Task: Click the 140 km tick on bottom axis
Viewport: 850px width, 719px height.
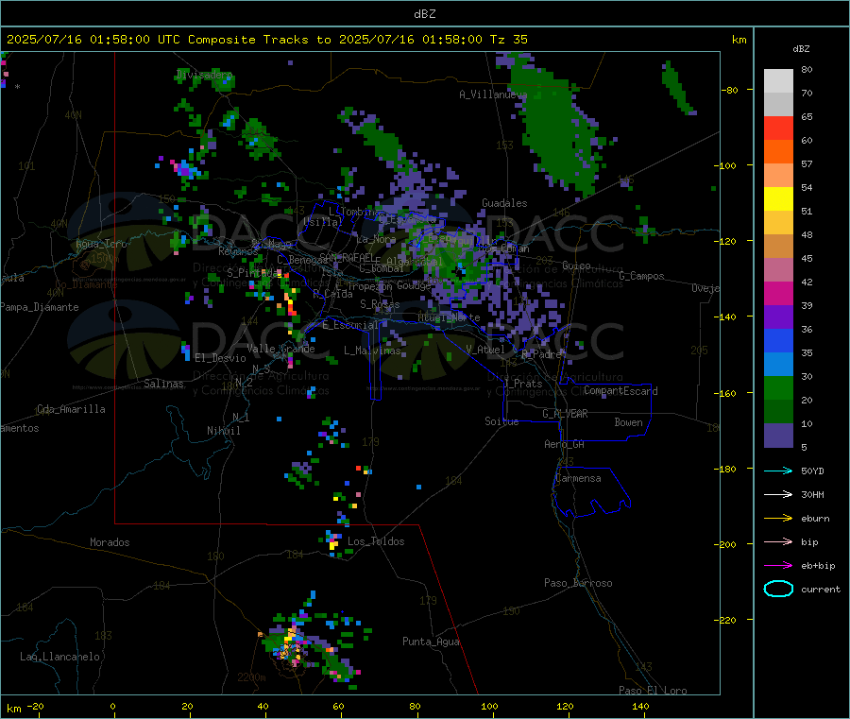Action: 640,706
